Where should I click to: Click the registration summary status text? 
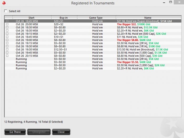coord(33,122)
